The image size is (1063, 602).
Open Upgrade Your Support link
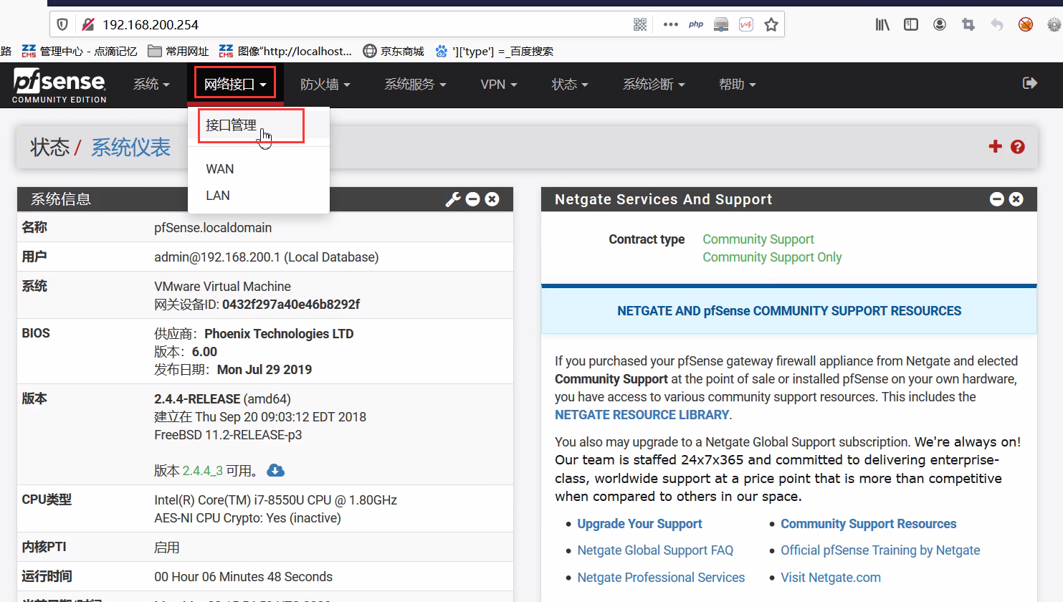click(639, 524)
